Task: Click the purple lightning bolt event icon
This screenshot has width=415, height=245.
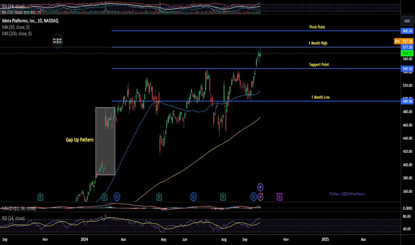Action: pyautogui.click(x=260, y=197)
